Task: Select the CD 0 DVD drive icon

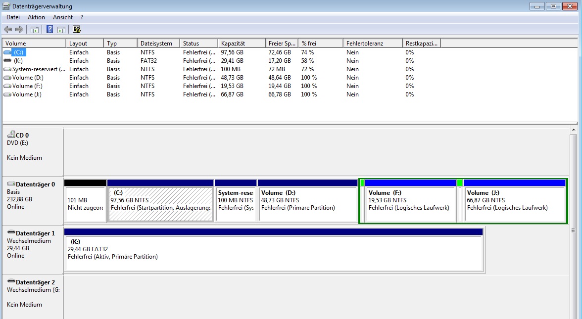Action: [x=11, y=134]
